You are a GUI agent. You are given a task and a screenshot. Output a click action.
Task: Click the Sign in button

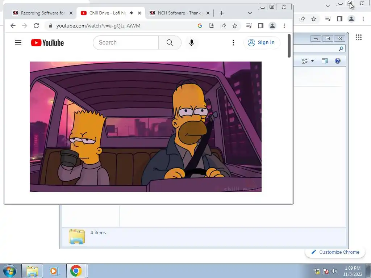pos(262,43)
